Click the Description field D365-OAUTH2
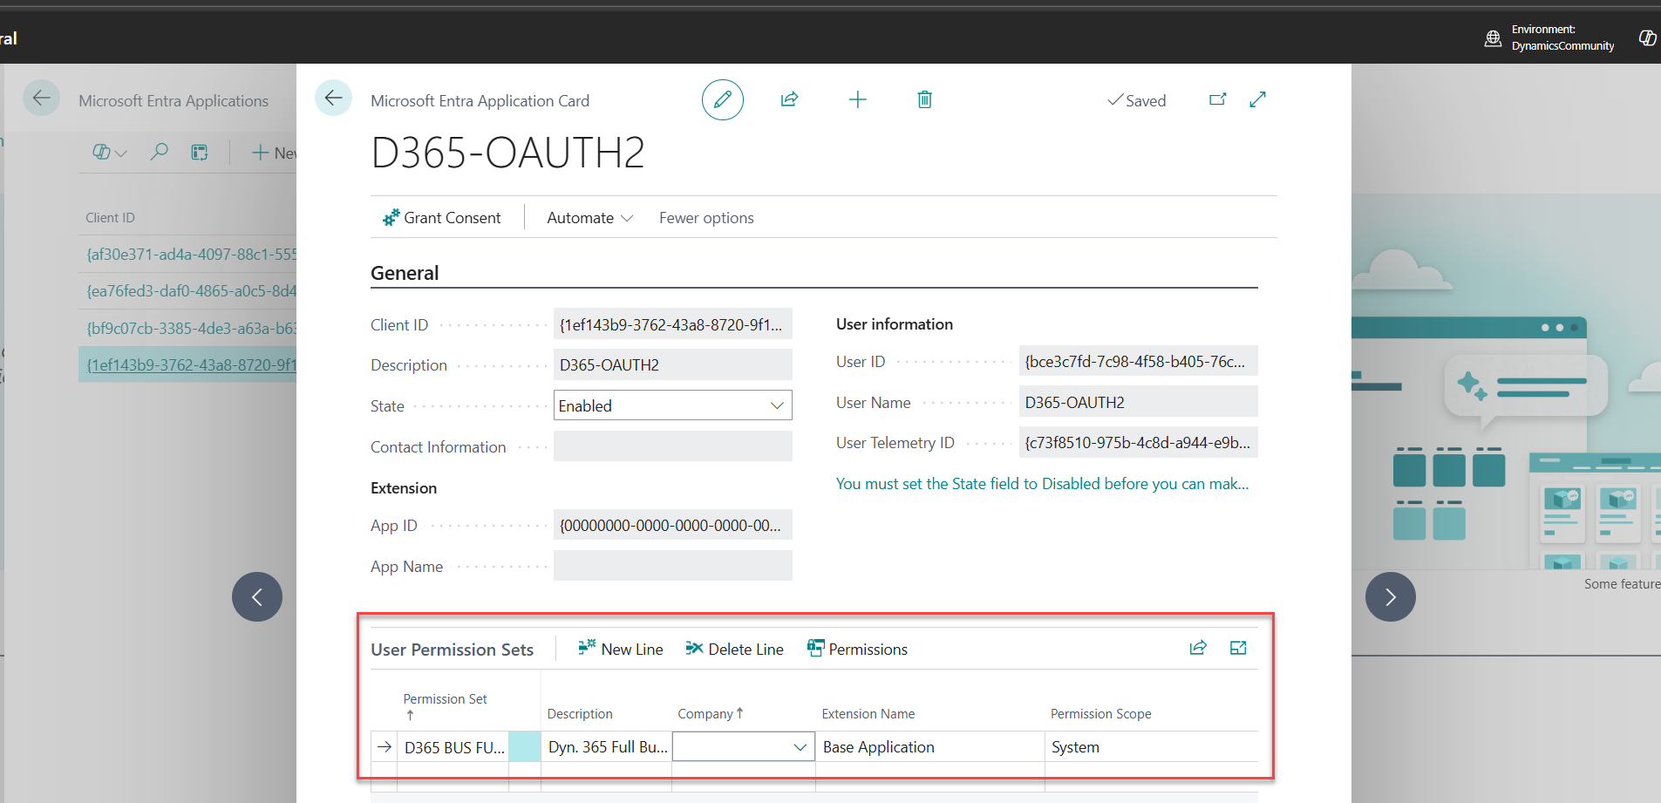Viewport: 1661px width, 803px height. [673, 364]
